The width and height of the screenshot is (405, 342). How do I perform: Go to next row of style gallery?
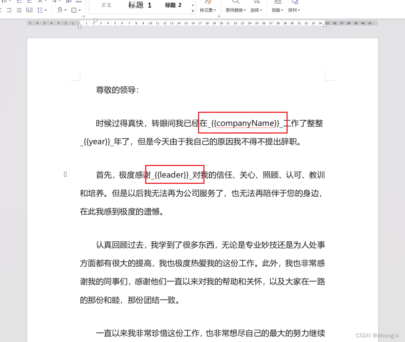[x=193, y=5]
